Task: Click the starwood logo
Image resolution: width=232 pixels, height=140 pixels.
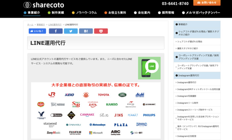Action: pos(50,124)
